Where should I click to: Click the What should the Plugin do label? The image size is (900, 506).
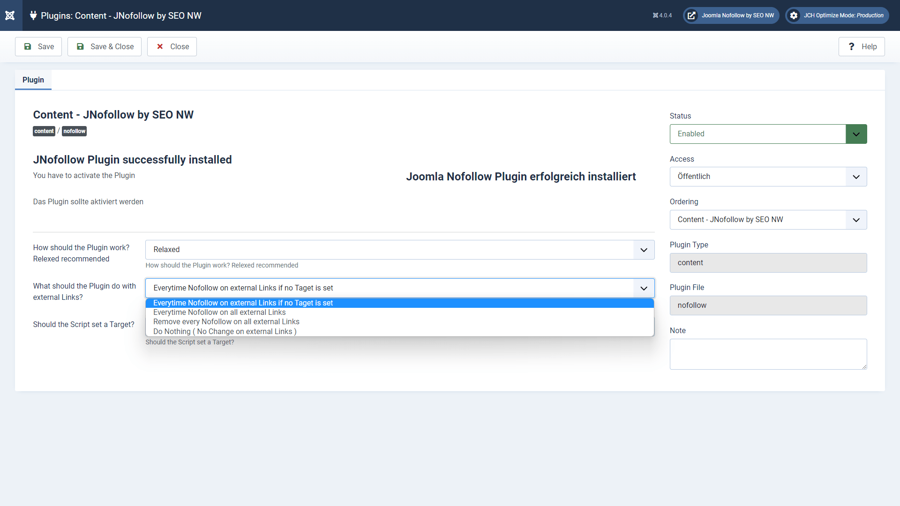point(84,291)
